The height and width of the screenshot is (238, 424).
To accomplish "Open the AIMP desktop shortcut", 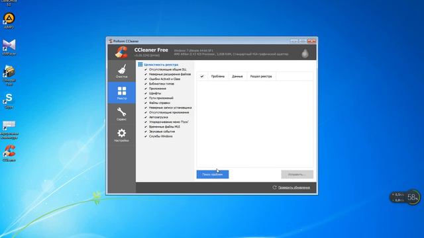I will point(9,20).
